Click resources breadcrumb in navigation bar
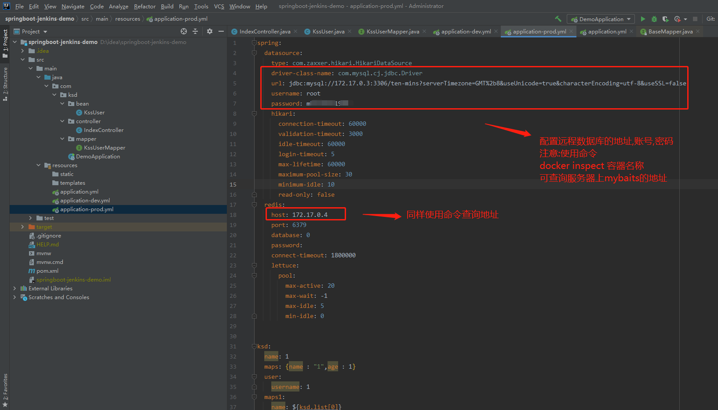 point(128,19)
